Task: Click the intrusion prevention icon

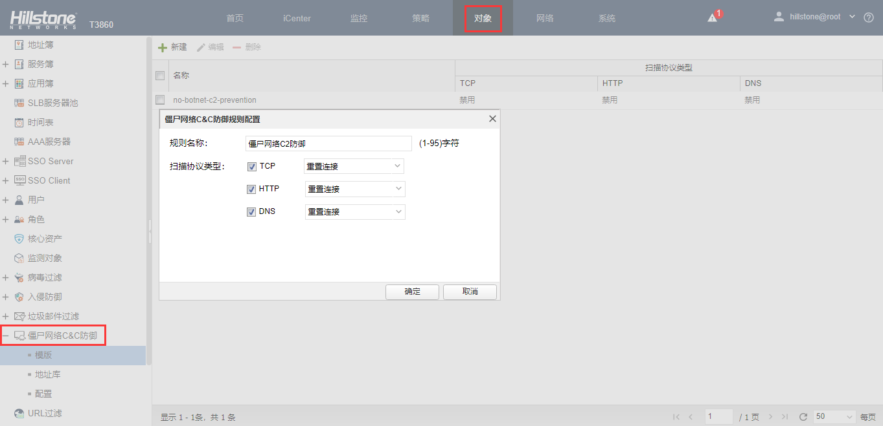Action: pyautogui.click(x=19, y=297)
